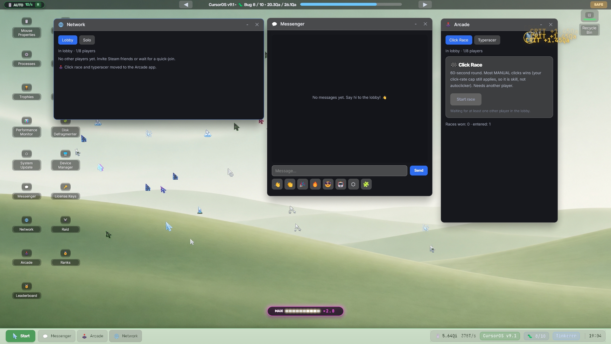Open the Network desktop icon
611x344 pixels.
27,224
